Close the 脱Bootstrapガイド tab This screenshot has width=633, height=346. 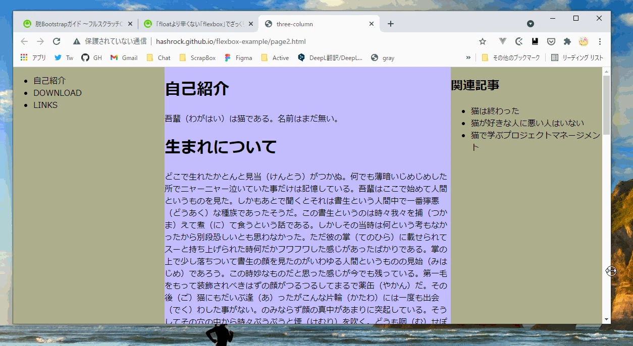[130, 24]
